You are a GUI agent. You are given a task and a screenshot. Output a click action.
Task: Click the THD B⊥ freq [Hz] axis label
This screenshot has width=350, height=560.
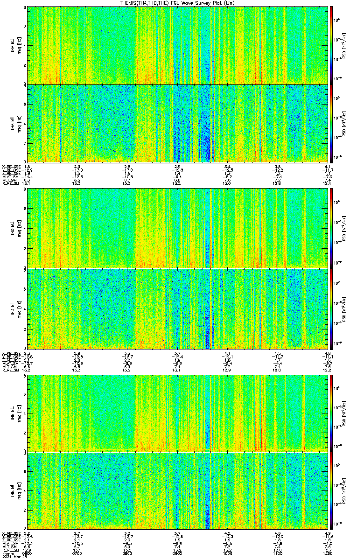[x=15, y=229]
